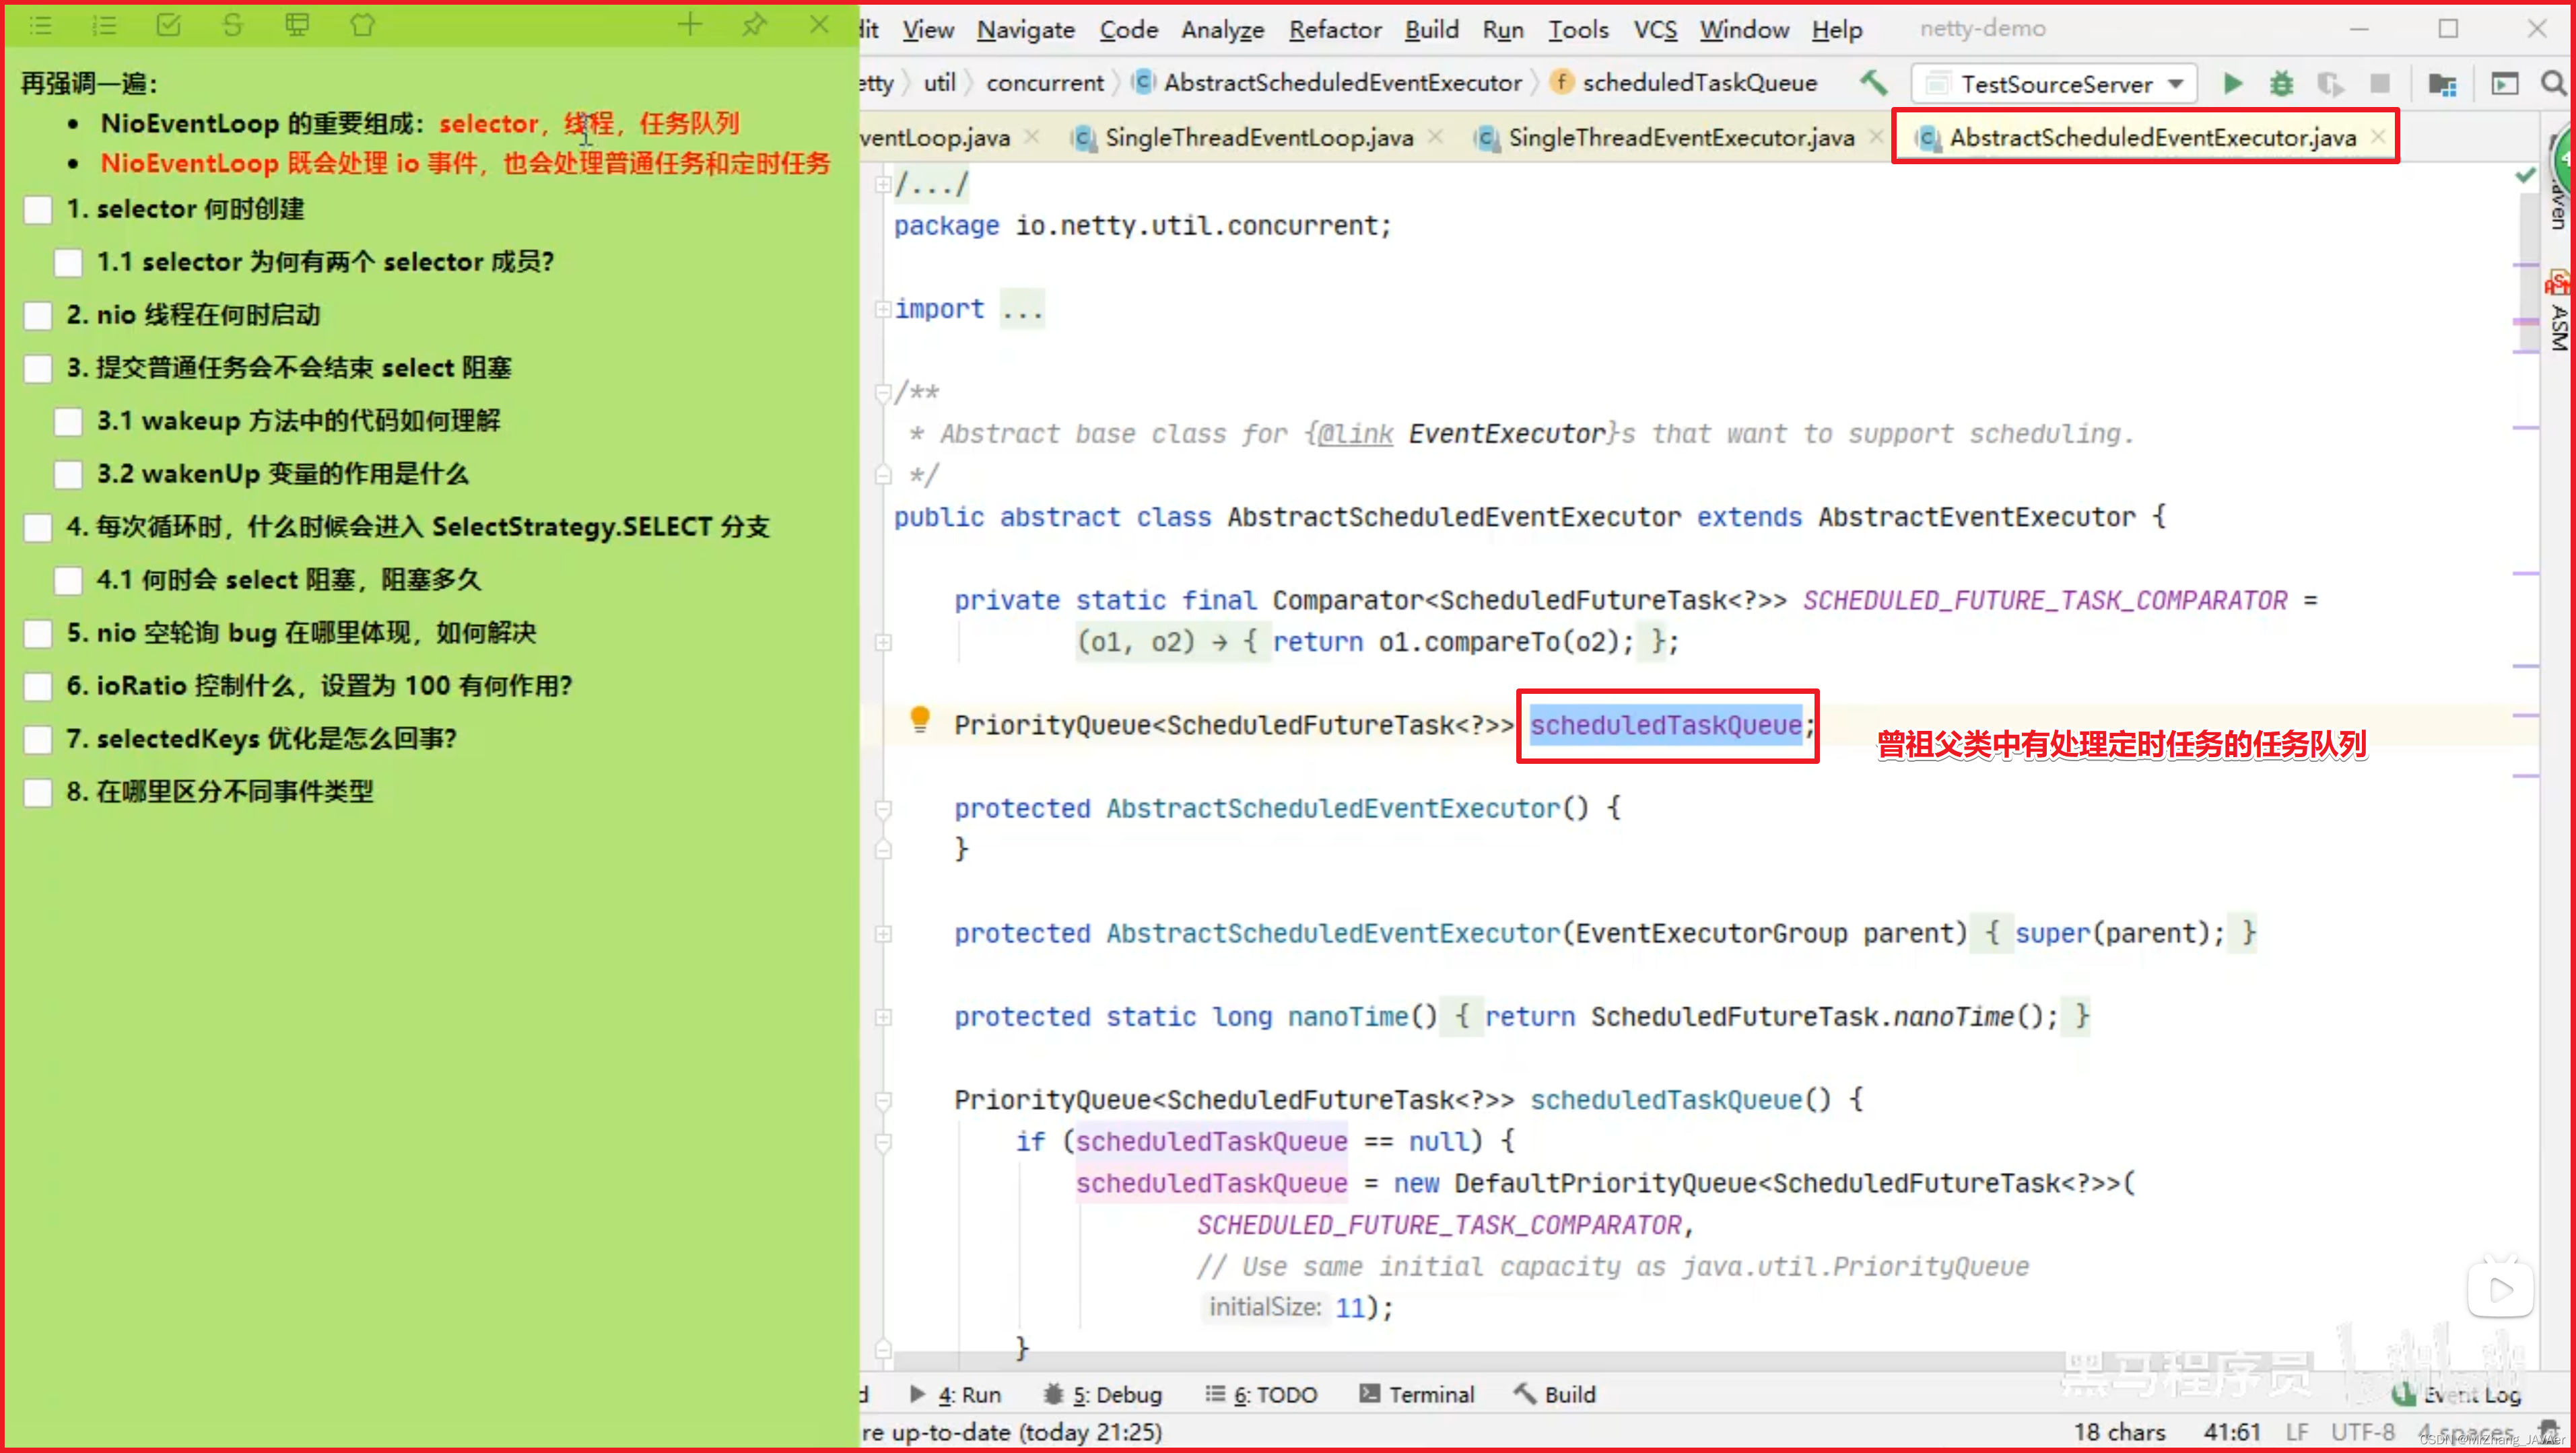Check the '4.1 何时会 select 阻塞' checkbox
The image size is (2576, 1453).
(68, 581)
